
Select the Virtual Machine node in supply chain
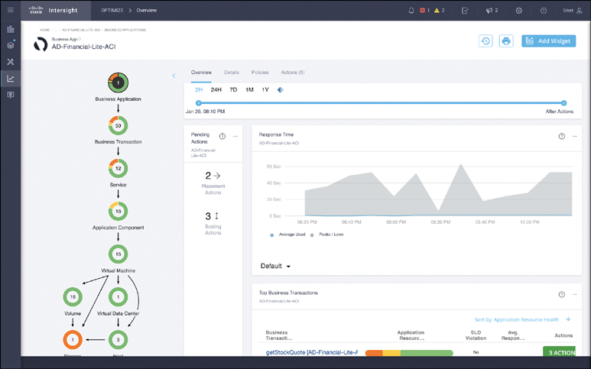(118, 254)
